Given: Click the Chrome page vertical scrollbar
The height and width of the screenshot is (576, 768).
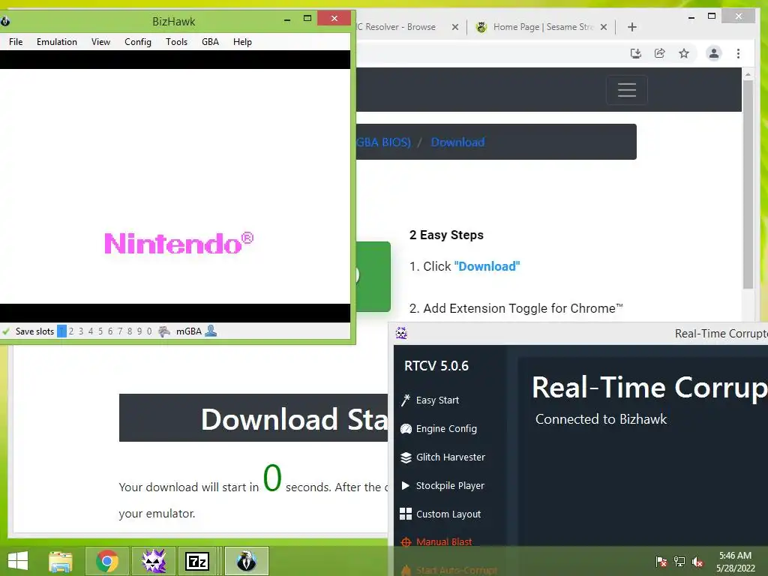Looking at the screenshot, I should click(748, 184).
